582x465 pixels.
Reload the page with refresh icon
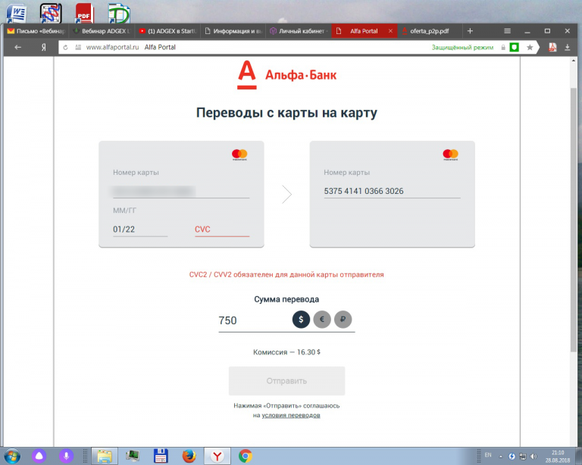pos(65,48)
